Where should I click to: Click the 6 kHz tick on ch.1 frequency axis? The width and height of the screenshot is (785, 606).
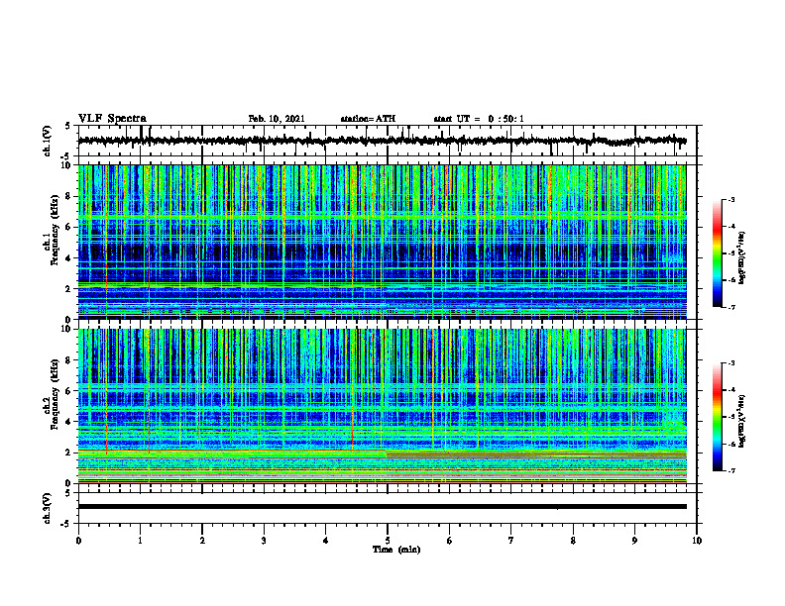click(69, 227)
